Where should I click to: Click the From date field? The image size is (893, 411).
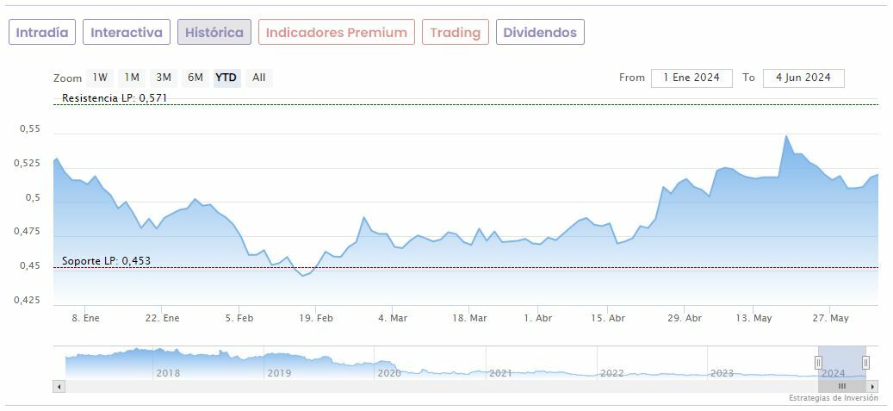pyautogui.click(x=691, y=78)
